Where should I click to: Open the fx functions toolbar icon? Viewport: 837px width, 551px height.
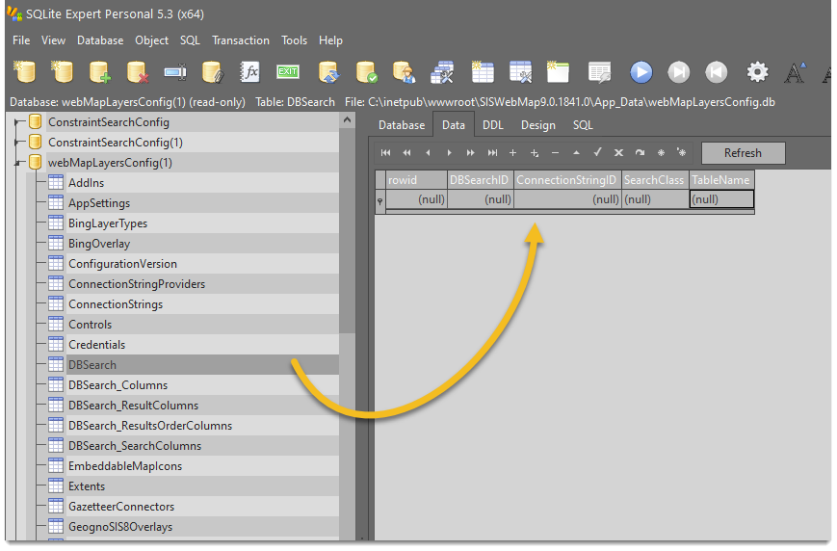click(x=249, y=72)
